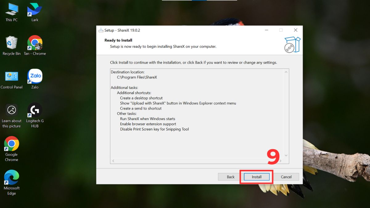
Task: Click the summary box scroll up arrow
Action: pyautogui.click(x=286, y=72)
